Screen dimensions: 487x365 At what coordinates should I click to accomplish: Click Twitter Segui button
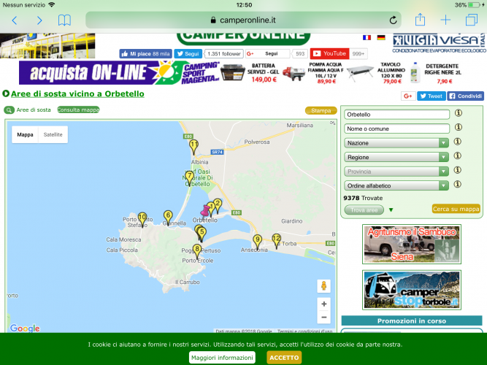click(188, 54)
